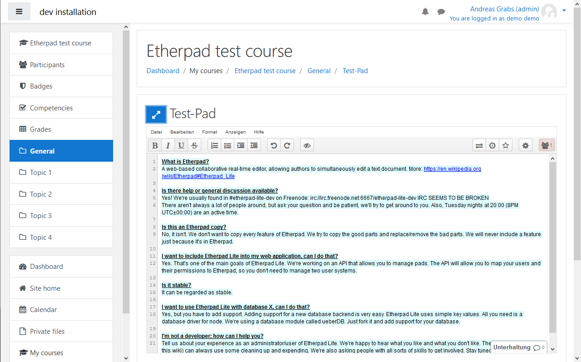The height and width of the screenshot is (362, 581).
Task: Click the sidebar scrollbar up arrow
Action: (x=126, y=27)
